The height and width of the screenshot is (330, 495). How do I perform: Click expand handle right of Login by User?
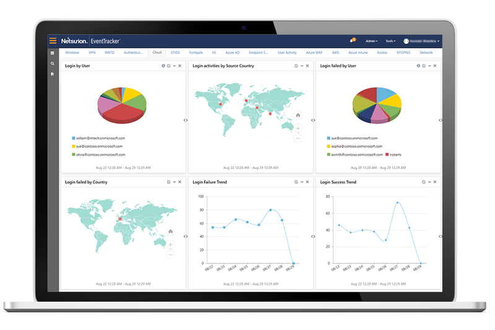[x=186, y=120]
